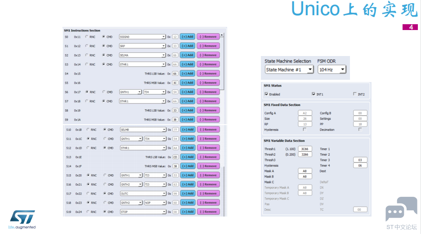Viewport: 421px width, 234px height.
Task: Click the PP value field
Action: coord(360,124)
